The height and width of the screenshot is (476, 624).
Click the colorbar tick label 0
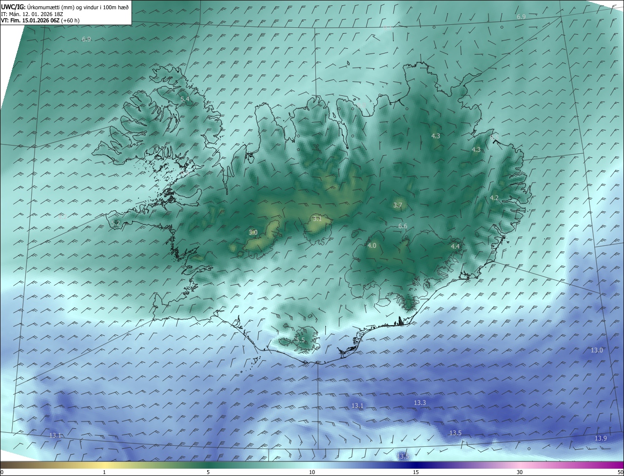(x=2, y=472)
